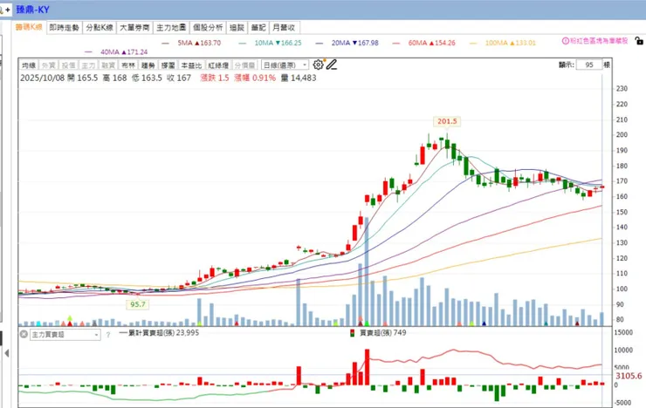Open the 月營收 tab
This screenshot has height=408, width=646.
click(x=284, y=28)
